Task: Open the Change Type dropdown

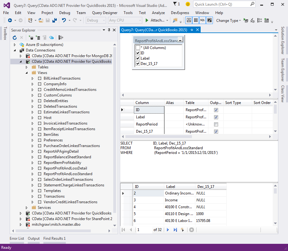Action: [x=228, y=21]
